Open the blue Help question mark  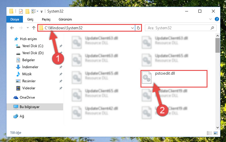[217, 19]
